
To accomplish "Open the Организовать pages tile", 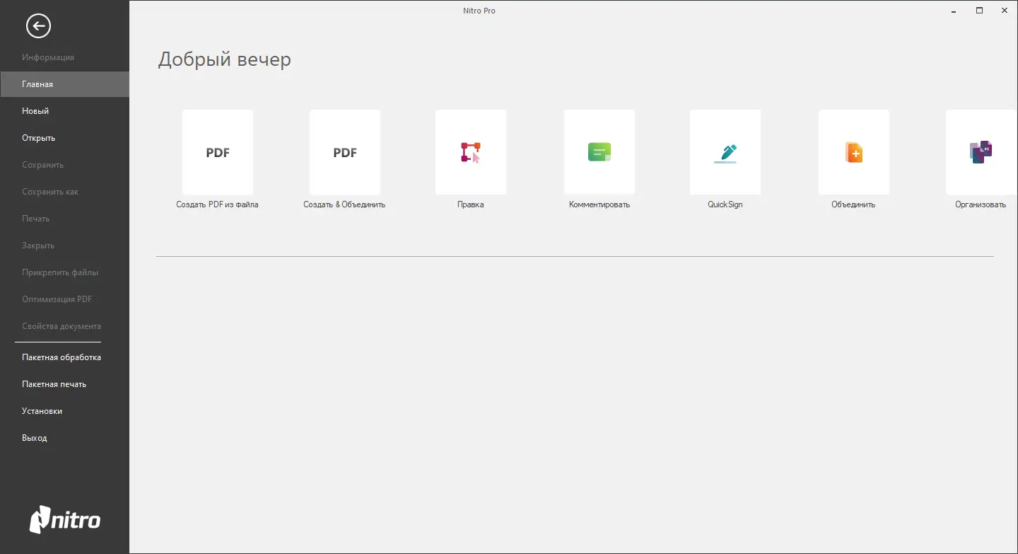I will click(x=981, y=152).
